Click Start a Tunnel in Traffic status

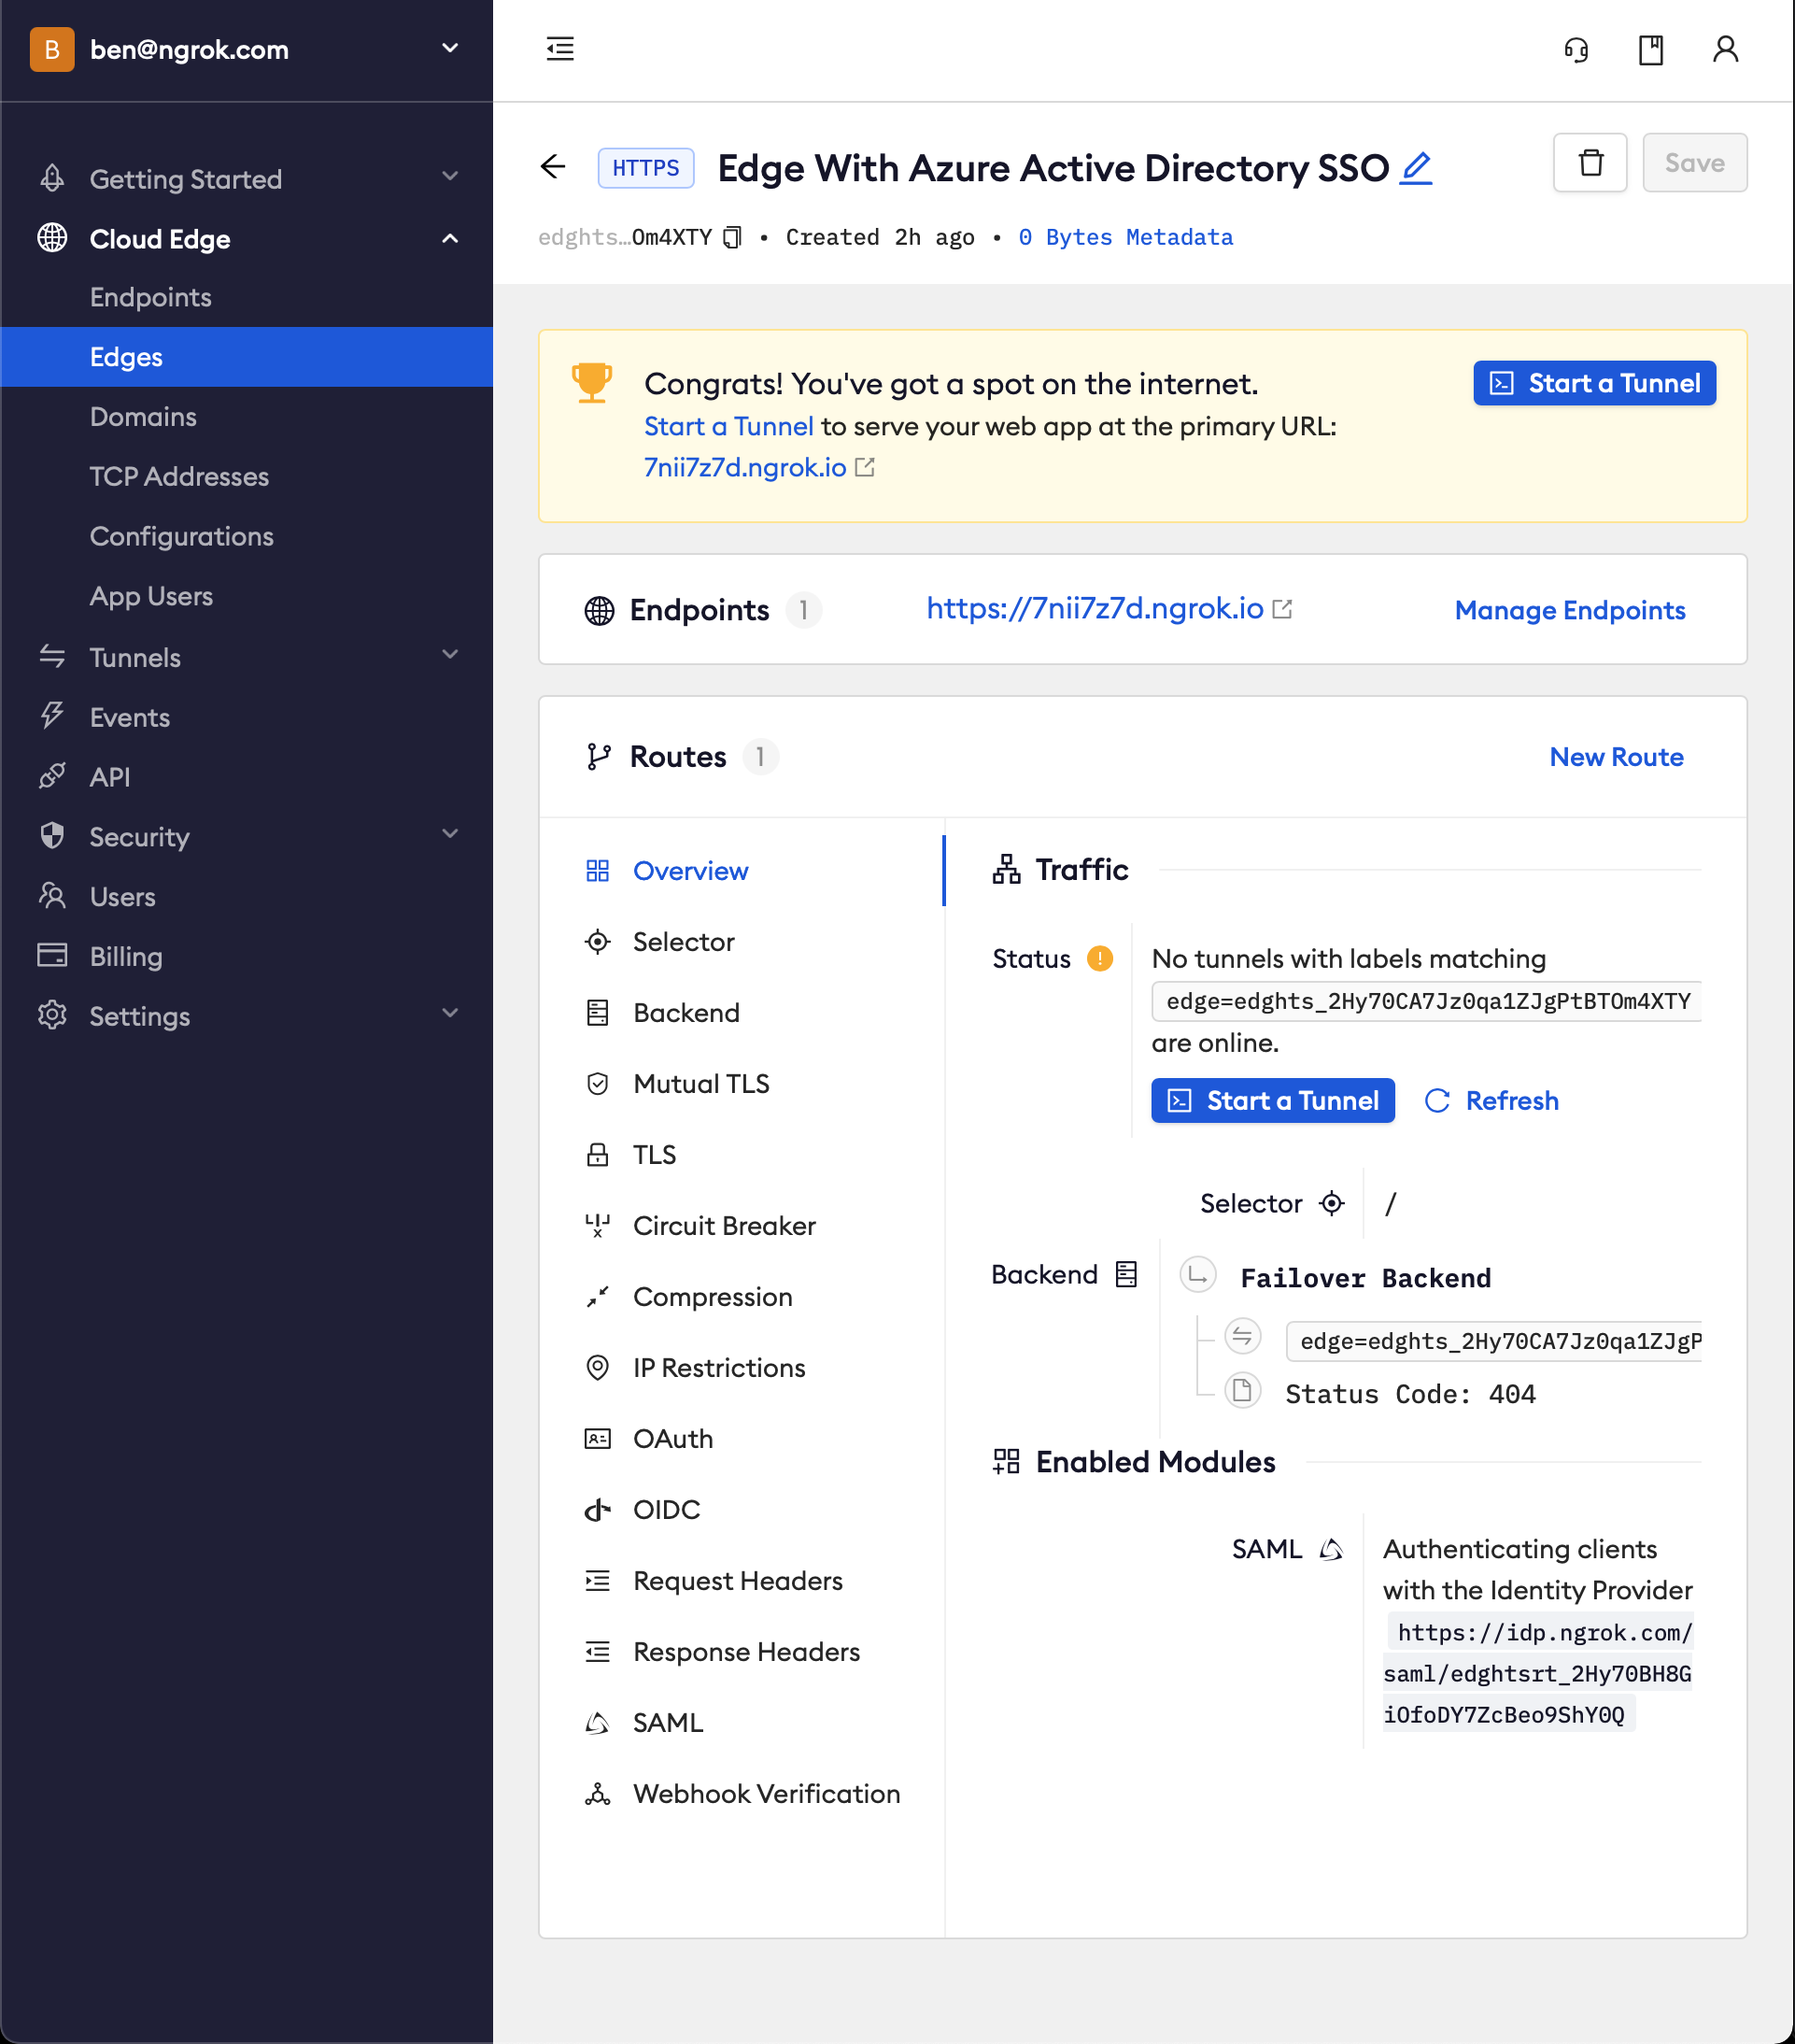click(x=1272, y=1100)
